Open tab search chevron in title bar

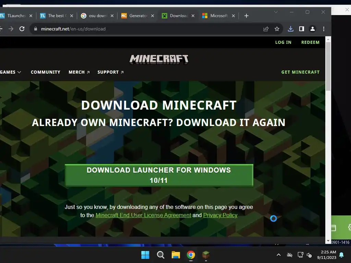(276, 12)
